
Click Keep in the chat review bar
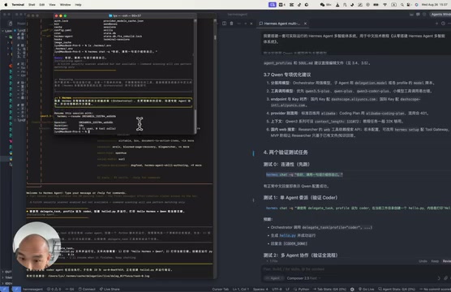point(435,261)
